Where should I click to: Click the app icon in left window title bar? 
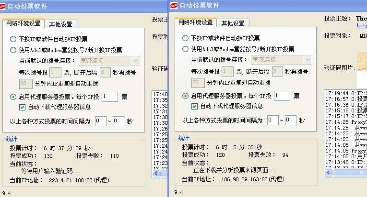click(x=2, y=6)
